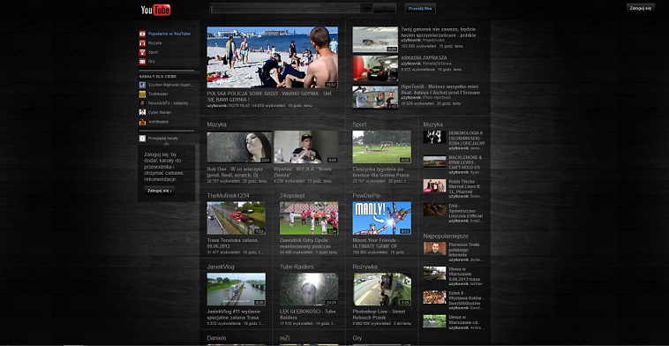The height and width of the screenshot is (346, 669).
Task: Open the Sport sidebar entry
Action: click(x=154, y=52)
